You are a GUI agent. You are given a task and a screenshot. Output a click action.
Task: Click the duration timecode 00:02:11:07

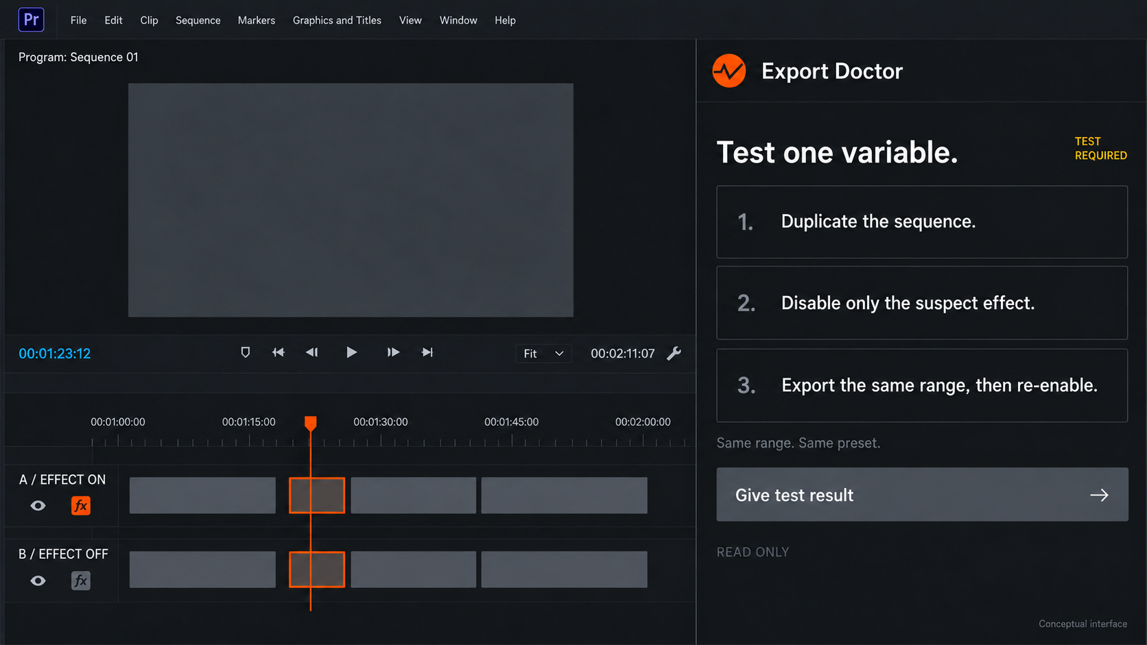pos(623,354)
